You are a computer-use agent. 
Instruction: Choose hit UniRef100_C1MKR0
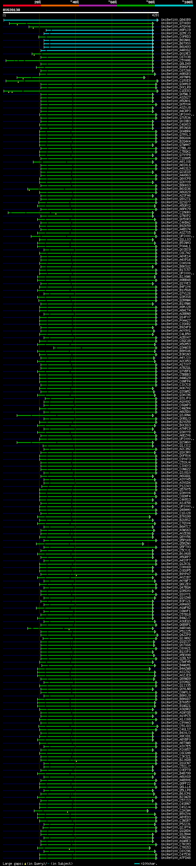[175, 213]
